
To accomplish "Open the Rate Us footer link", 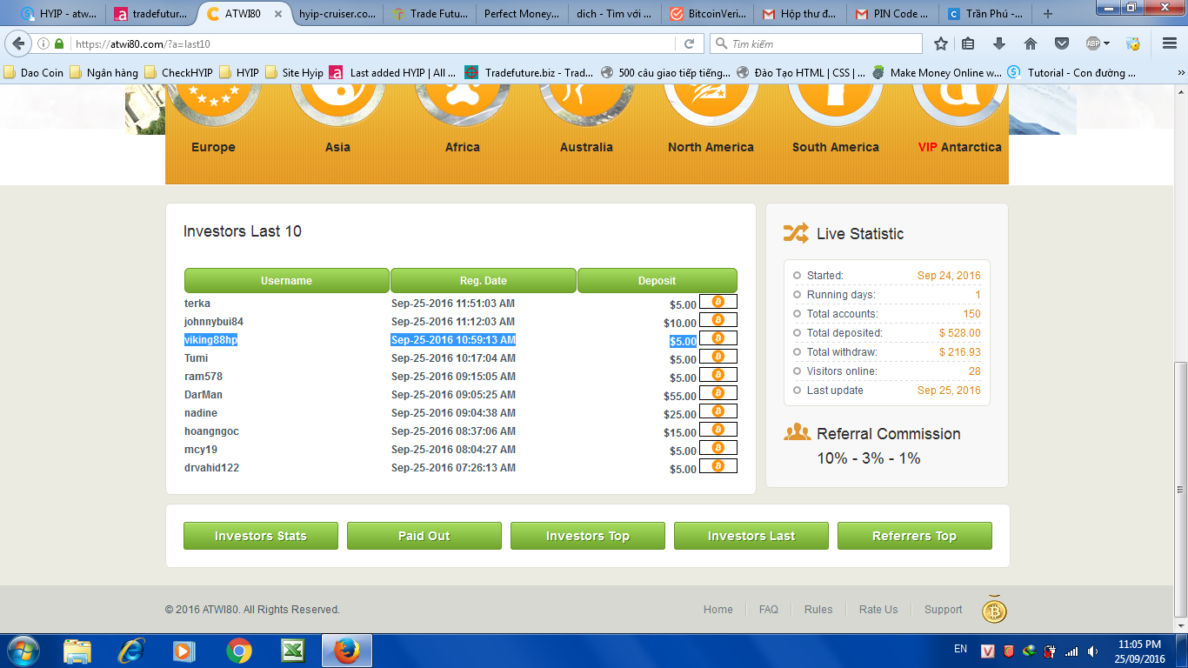I will click(878, 610).
